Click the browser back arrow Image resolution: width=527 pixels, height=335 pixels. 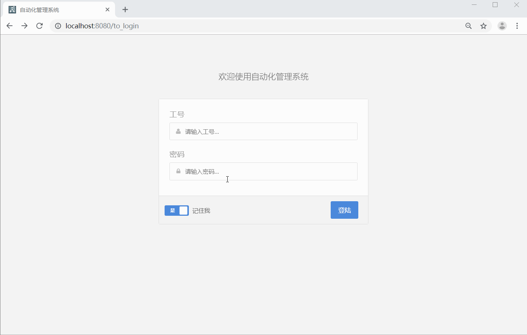9,26
